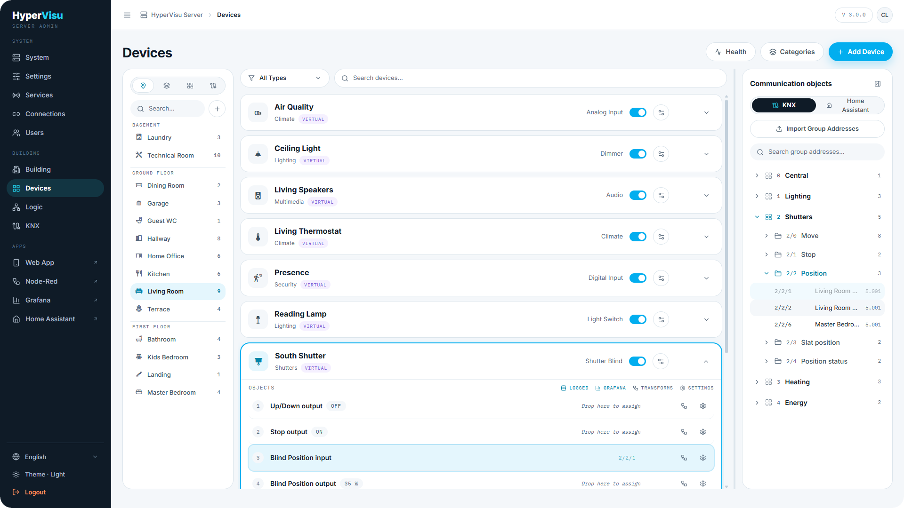Click transform icon for Blind Position output
Viewport: 904px width, 508px height.
[684, 484]
